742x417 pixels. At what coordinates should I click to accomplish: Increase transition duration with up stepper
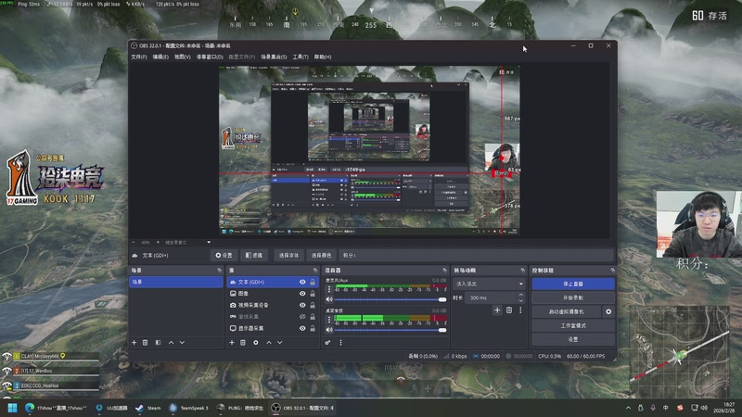[520, 295]
